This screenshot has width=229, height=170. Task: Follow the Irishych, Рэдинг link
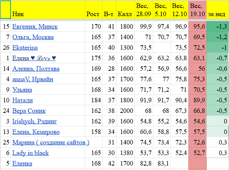[x=35, y=121]
